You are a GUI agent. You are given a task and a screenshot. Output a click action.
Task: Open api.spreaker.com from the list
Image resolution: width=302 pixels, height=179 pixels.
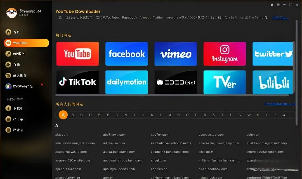pyautogui.click(x=68, y=169)
